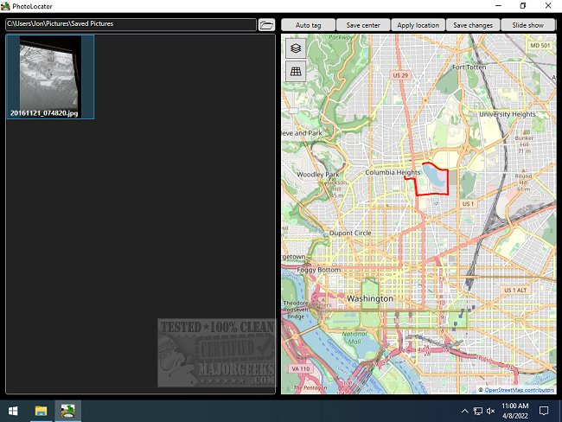Open File Explorer from the taskbar
This screenshot has height=422, width=562.
point(41,411)
